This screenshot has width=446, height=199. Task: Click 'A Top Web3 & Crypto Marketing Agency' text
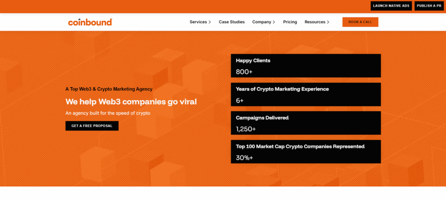(x=109, y=89)
